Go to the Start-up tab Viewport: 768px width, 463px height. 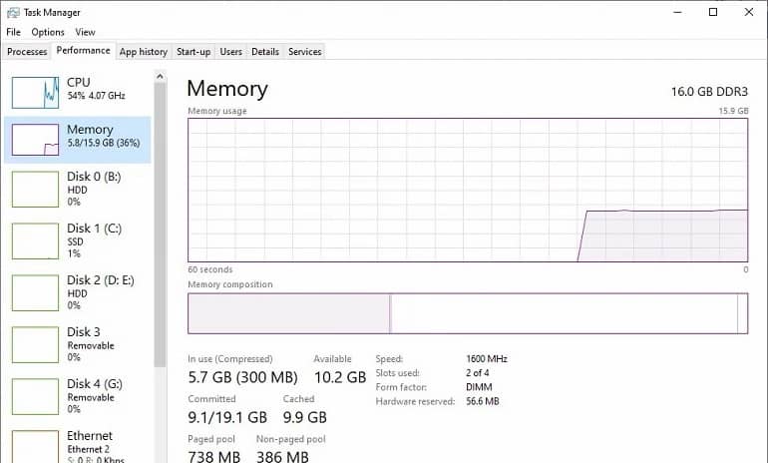tap(193, 51)
